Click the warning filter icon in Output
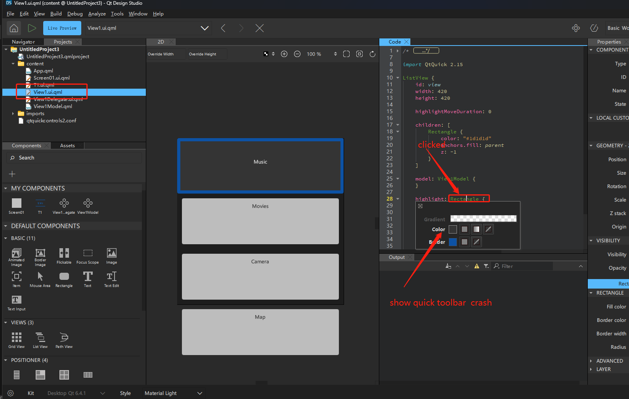 click(x=476, y=266)
